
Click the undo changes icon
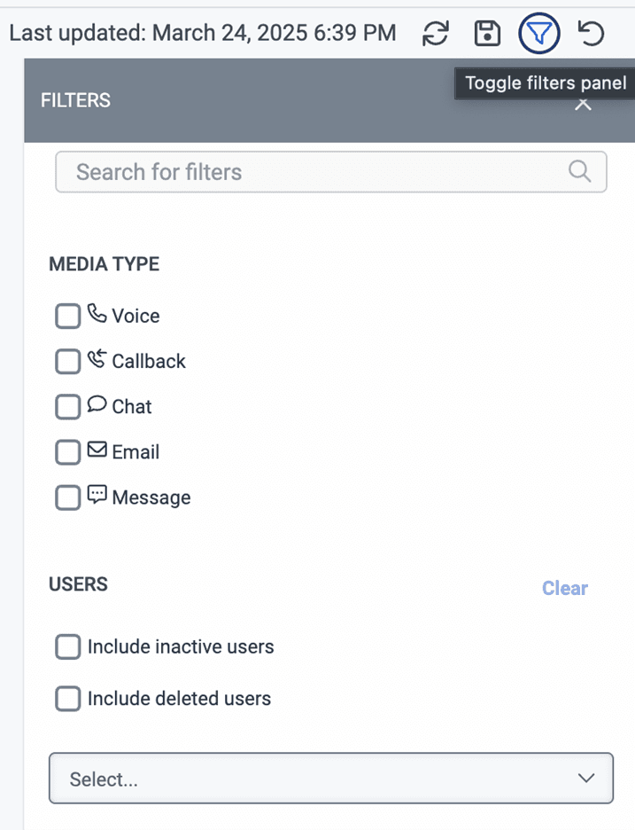point(590,33)
